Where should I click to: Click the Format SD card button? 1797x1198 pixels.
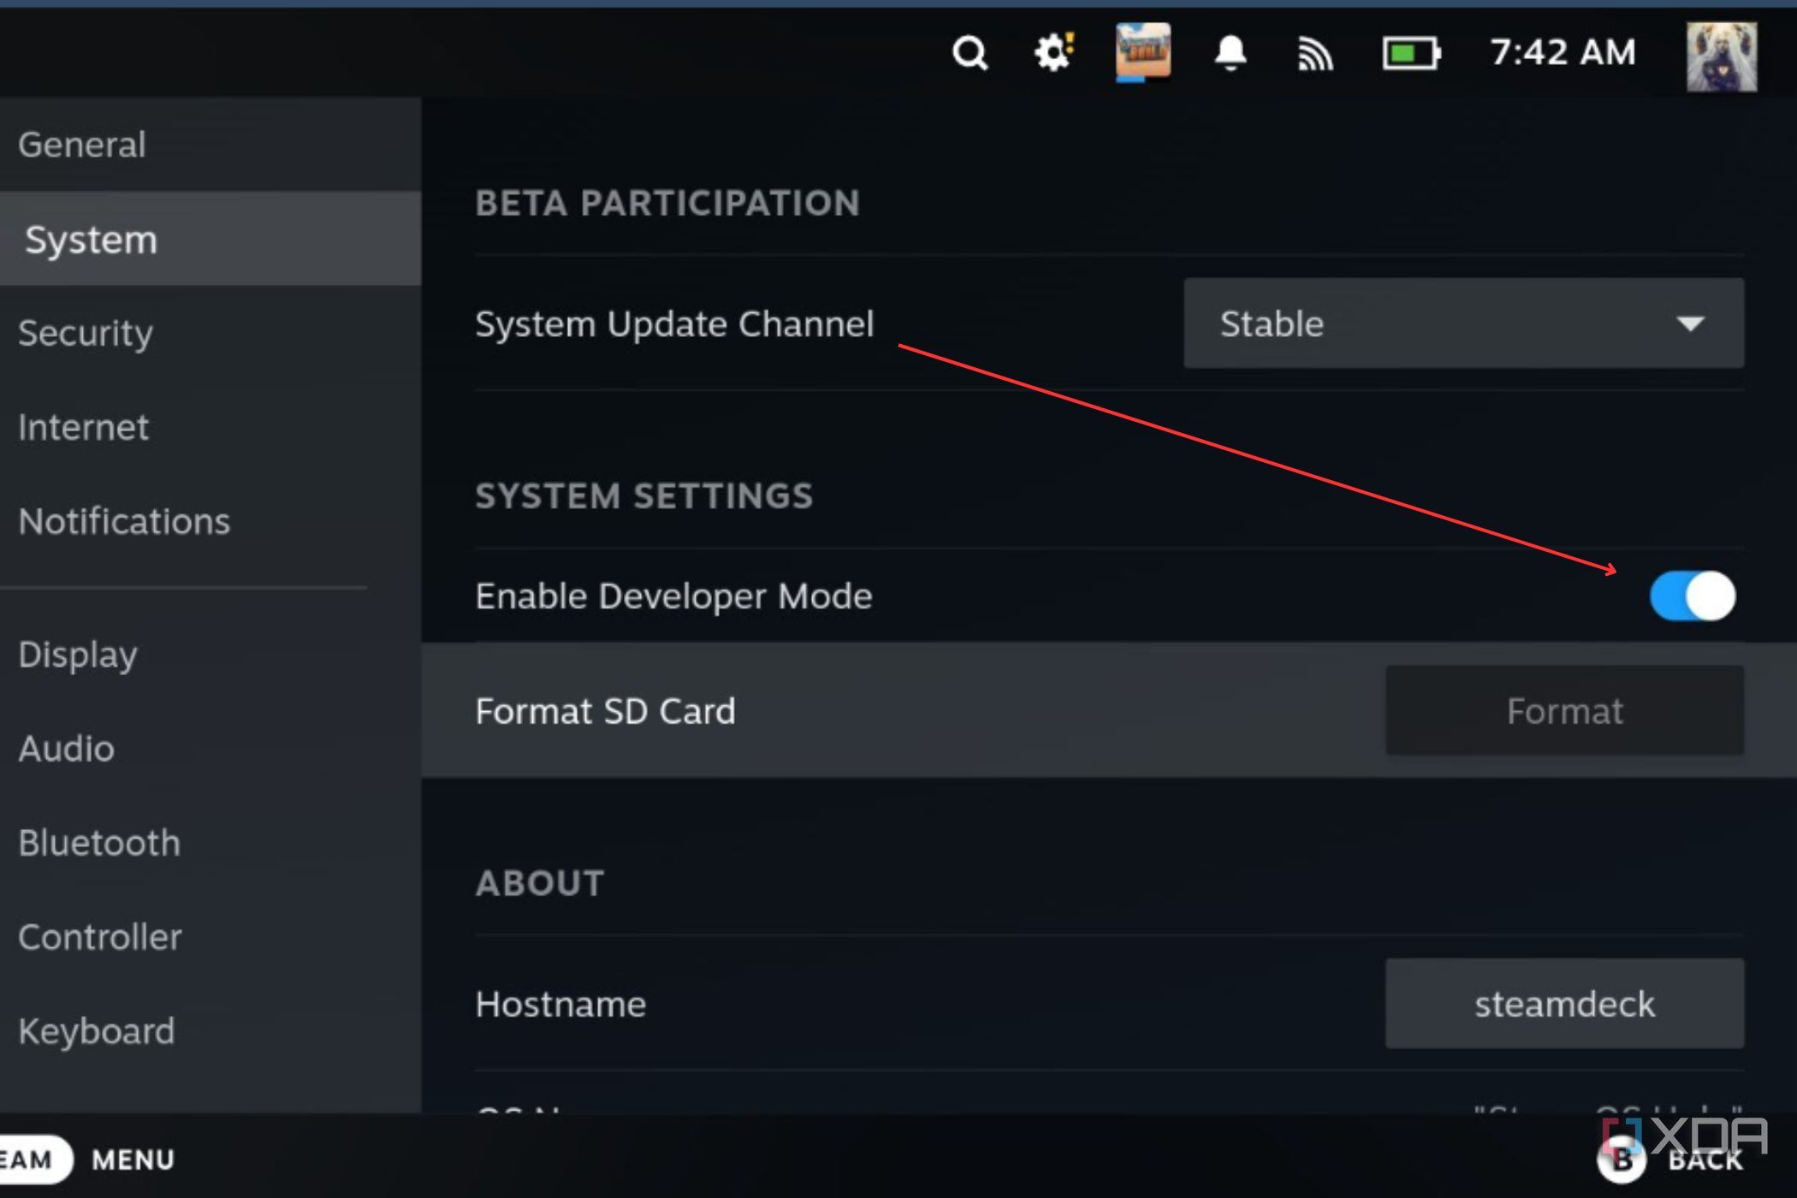point(1563,711)
